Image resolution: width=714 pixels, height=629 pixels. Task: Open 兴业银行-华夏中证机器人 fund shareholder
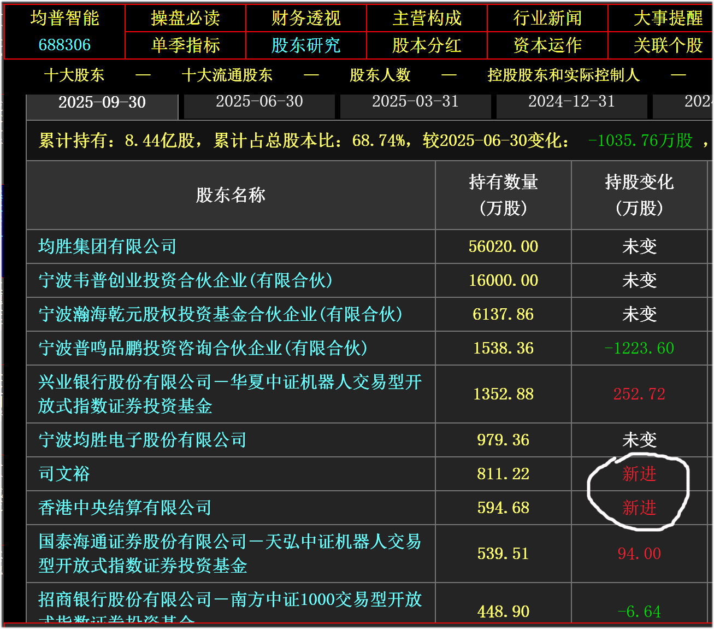pos(230,394)
